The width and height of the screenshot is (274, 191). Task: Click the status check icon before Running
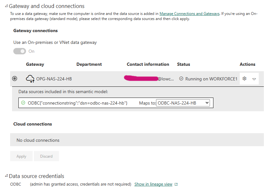(181, 78)
